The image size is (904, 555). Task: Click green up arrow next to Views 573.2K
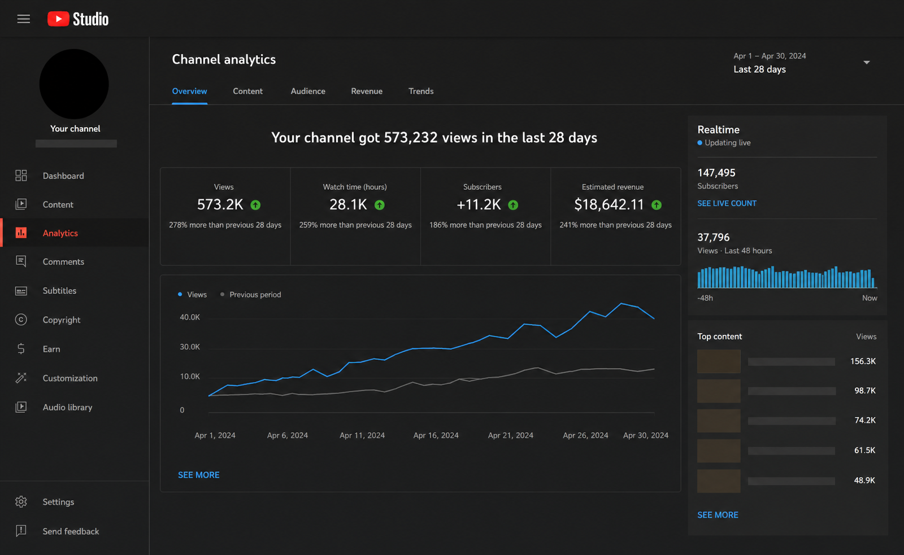click(x=255, y=205)
